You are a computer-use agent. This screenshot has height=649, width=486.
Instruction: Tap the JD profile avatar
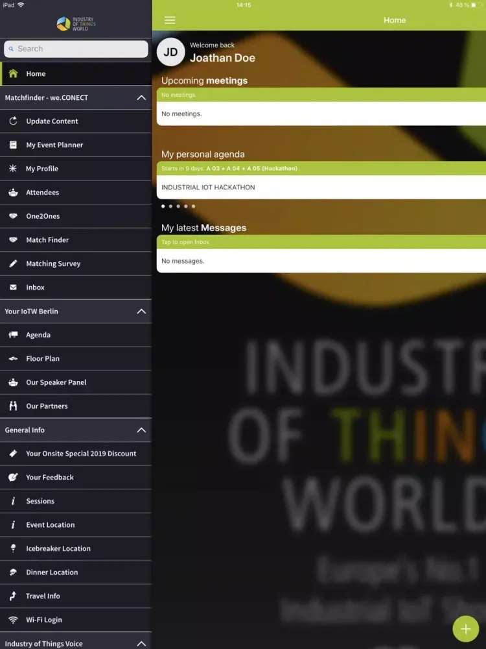[x=170, y=52]
